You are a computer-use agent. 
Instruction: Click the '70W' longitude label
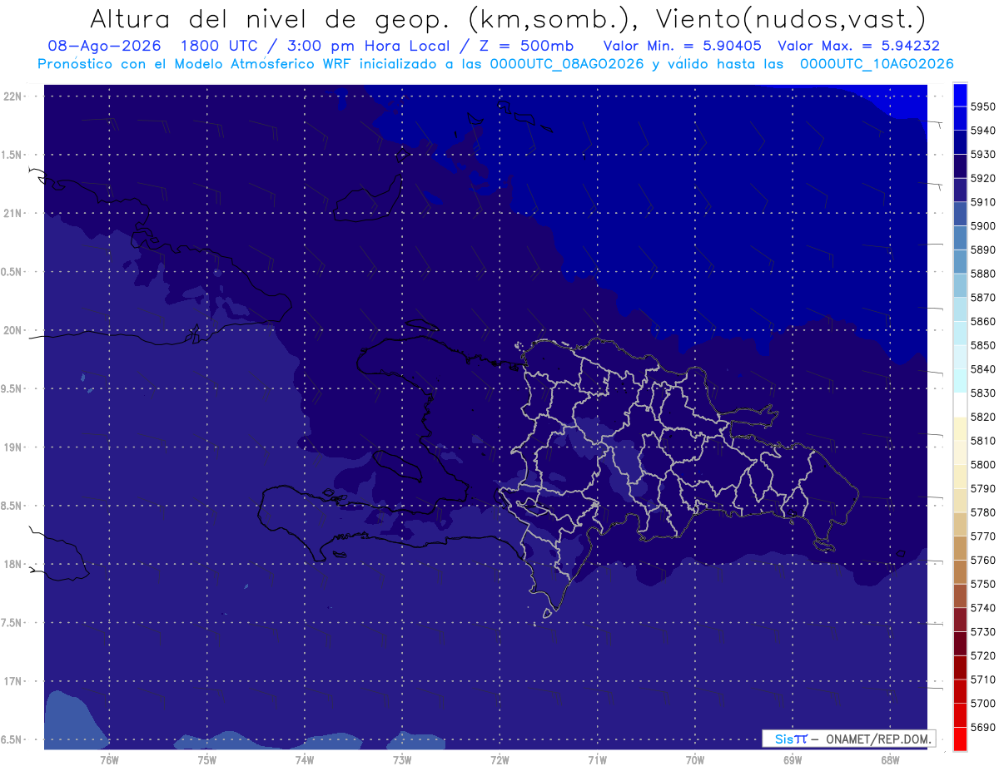695,759
